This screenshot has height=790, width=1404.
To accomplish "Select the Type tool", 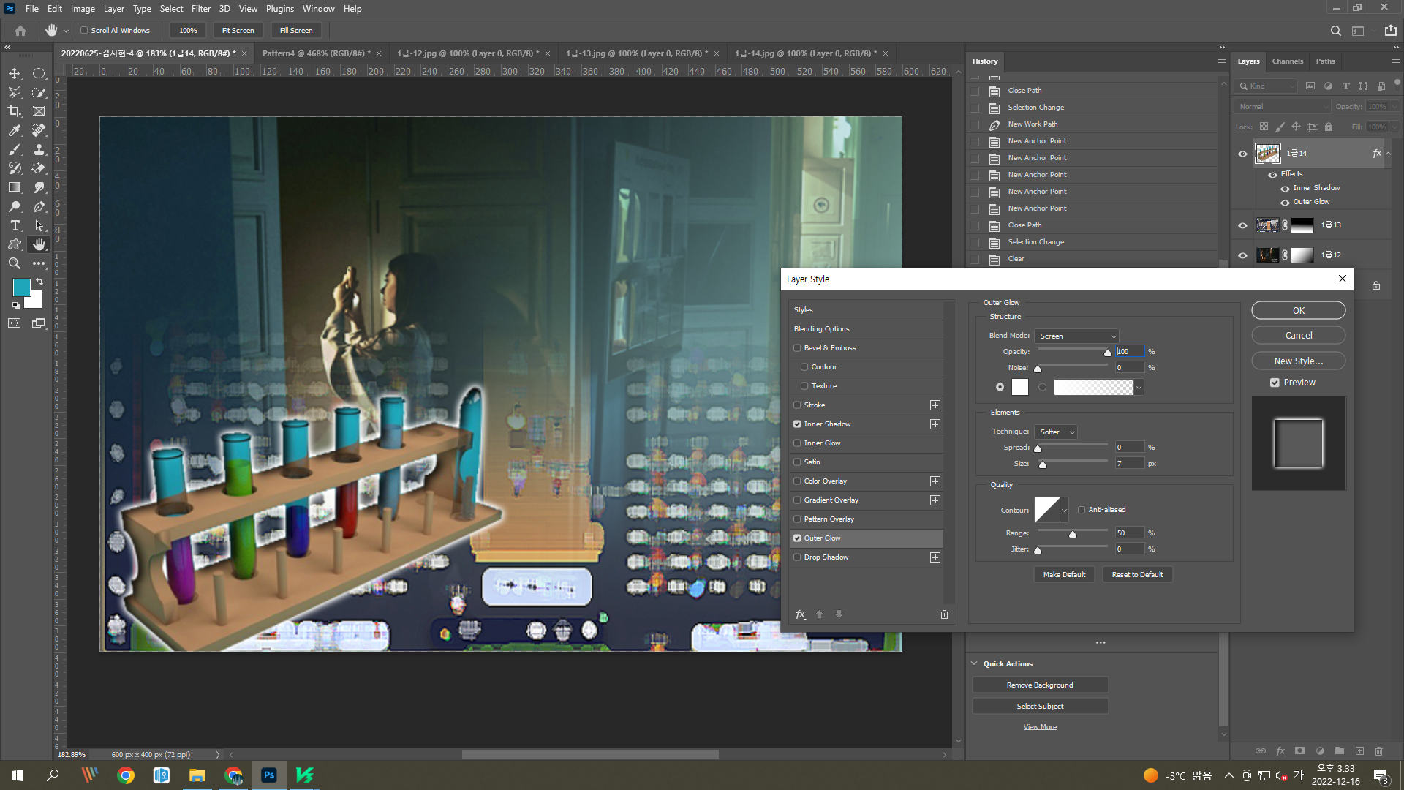I will click(x=14, y=225).
